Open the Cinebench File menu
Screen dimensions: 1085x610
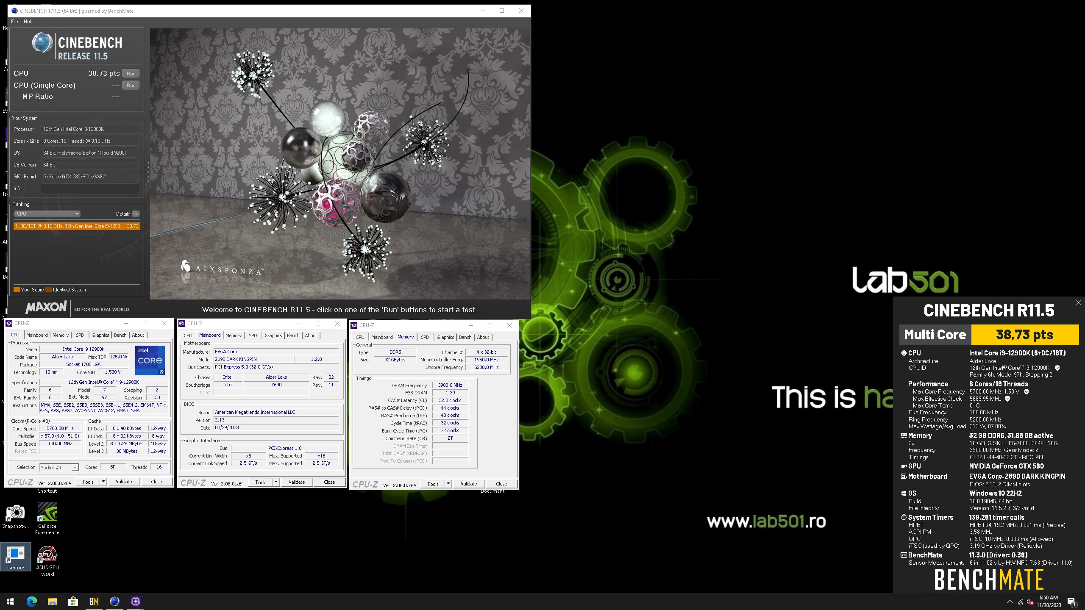click(14, 22)
